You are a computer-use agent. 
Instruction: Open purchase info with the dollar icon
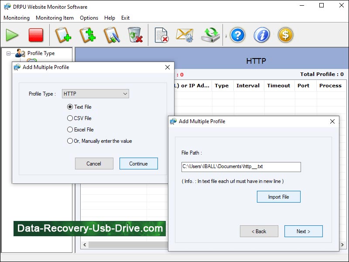point(285,35)
